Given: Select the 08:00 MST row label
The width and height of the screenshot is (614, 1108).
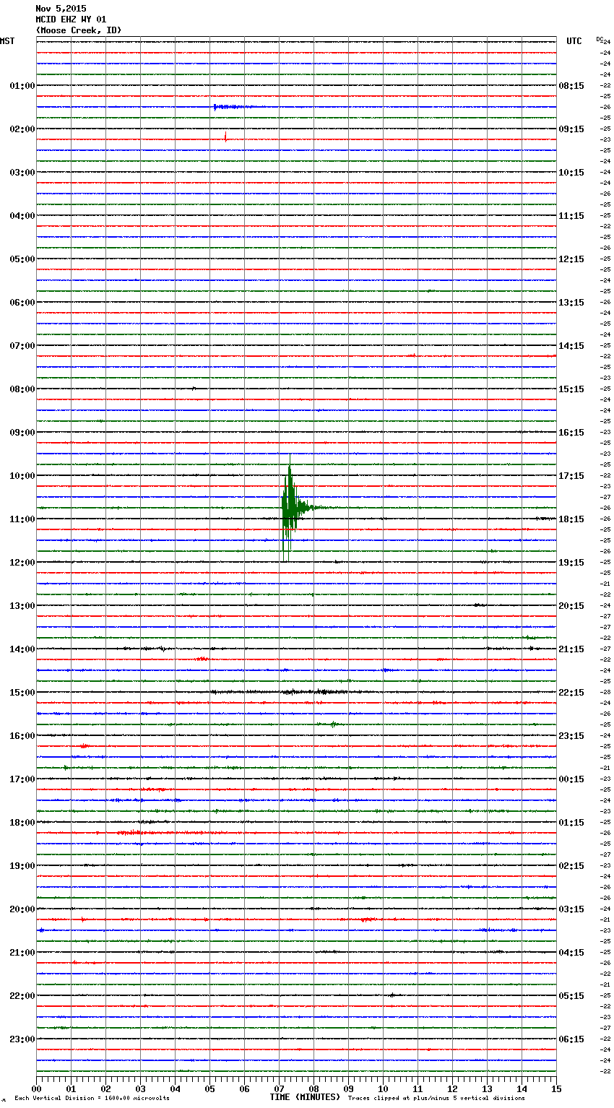Looking at the screenshot, I should tap(22, 389).
